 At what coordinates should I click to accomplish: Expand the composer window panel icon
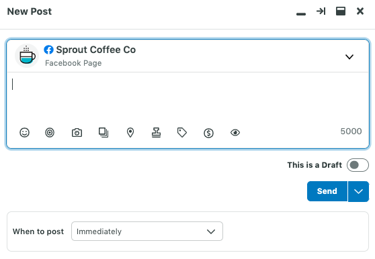pyautogui.click(x=341, y=11)
